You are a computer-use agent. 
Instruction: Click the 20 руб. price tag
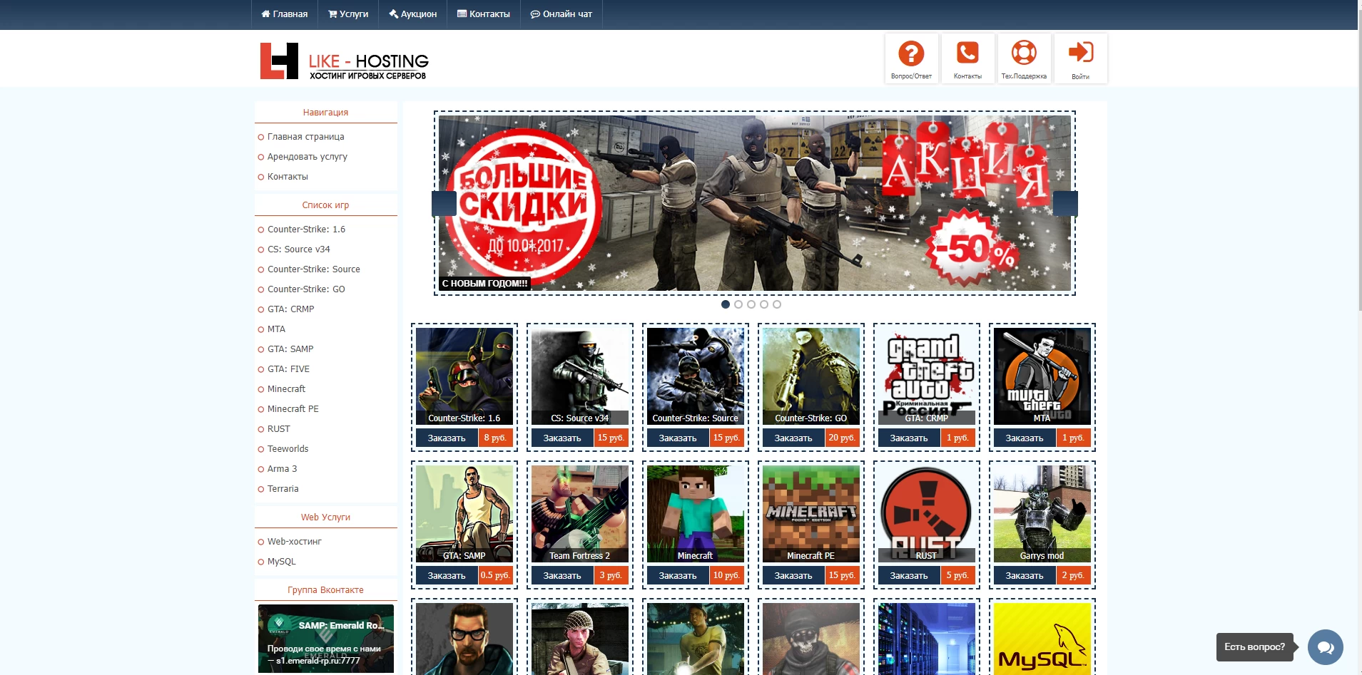[842, 438]
